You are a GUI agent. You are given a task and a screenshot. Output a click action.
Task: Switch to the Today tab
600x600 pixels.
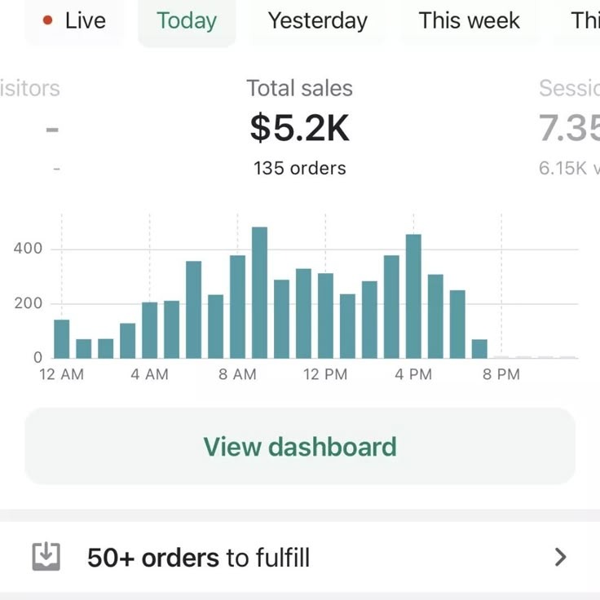(187, 21)
